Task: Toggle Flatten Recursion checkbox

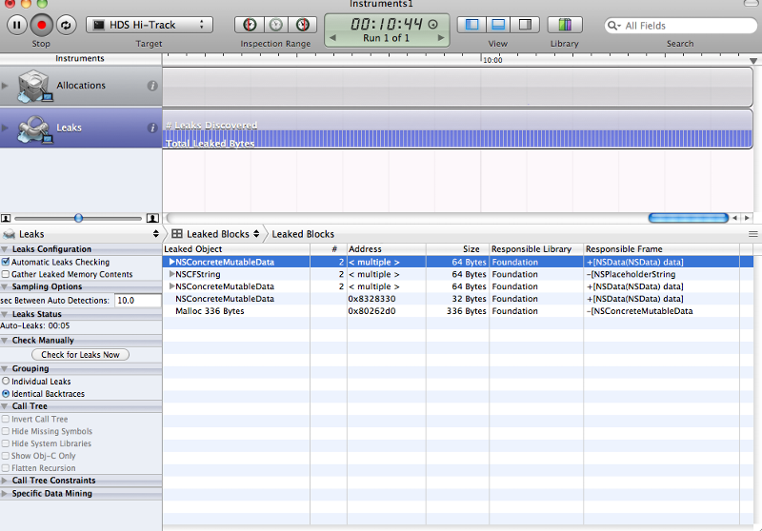Action: point(6,468)
